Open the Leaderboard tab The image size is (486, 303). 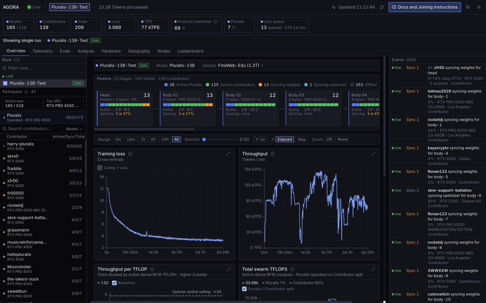click(x=190, y=51)
